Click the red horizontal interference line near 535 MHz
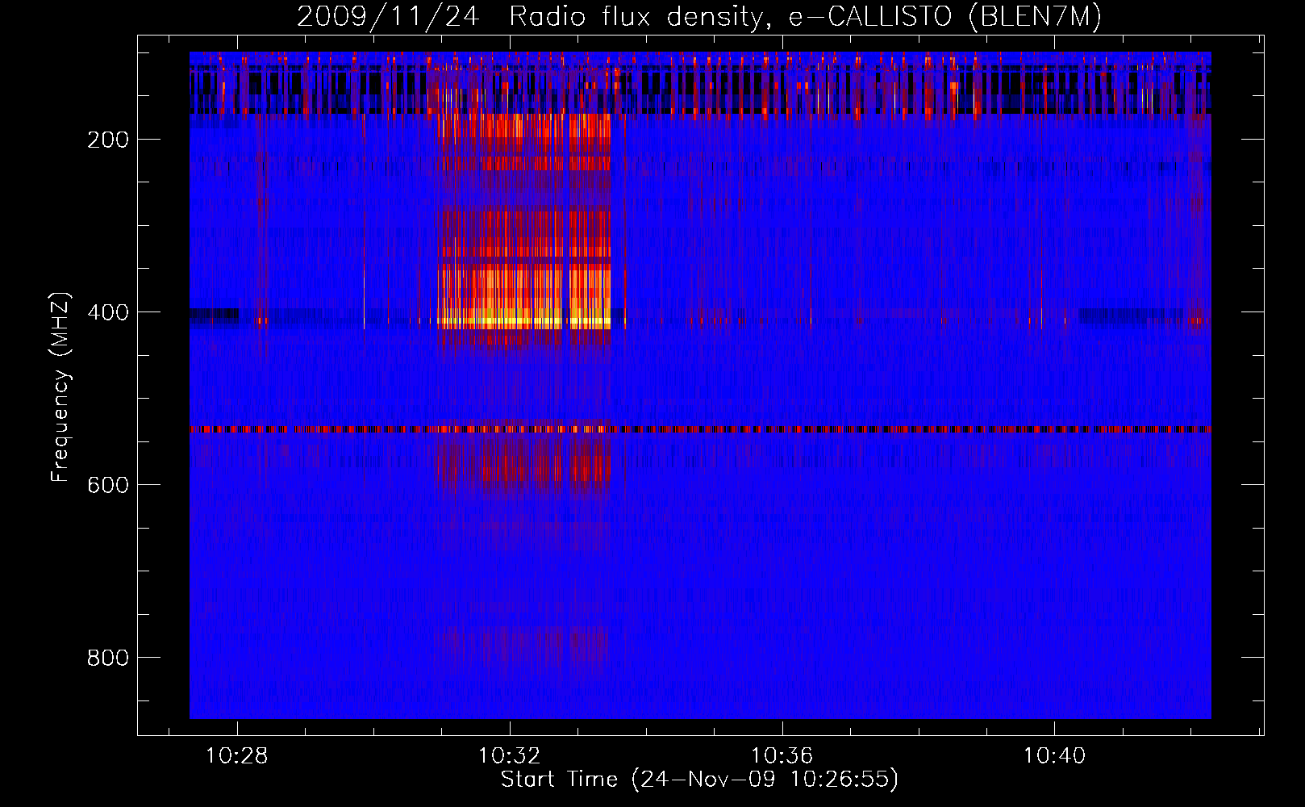 [700, 429]
